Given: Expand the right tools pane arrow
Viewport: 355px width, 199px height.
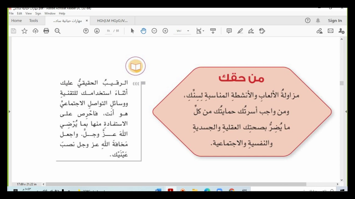Looking at the screenshot, I should tap(346, 112).
